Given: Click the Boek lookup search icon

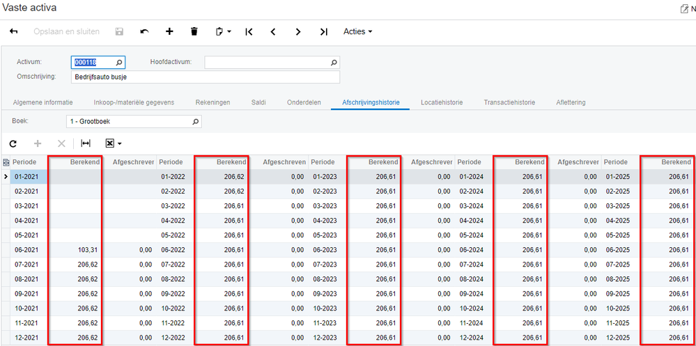Looking at the screenshot, I should (196, 122).
